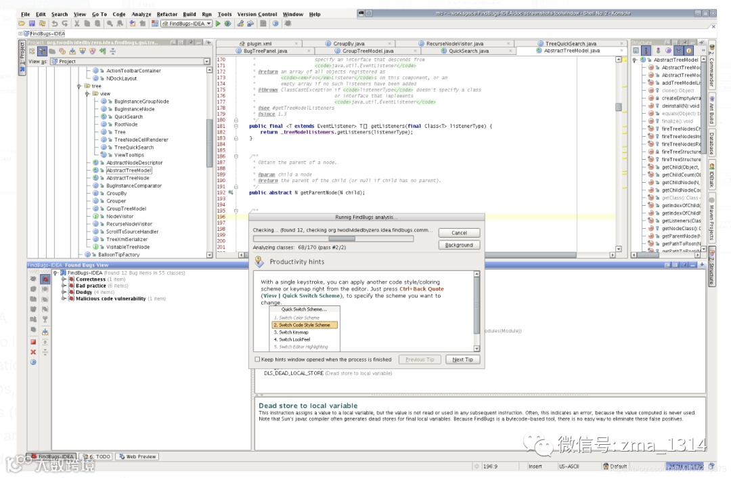Viewport: 731px width, 478px height.
Task: Run FindBugs-IDEA with green play icon
Action: 218,23
